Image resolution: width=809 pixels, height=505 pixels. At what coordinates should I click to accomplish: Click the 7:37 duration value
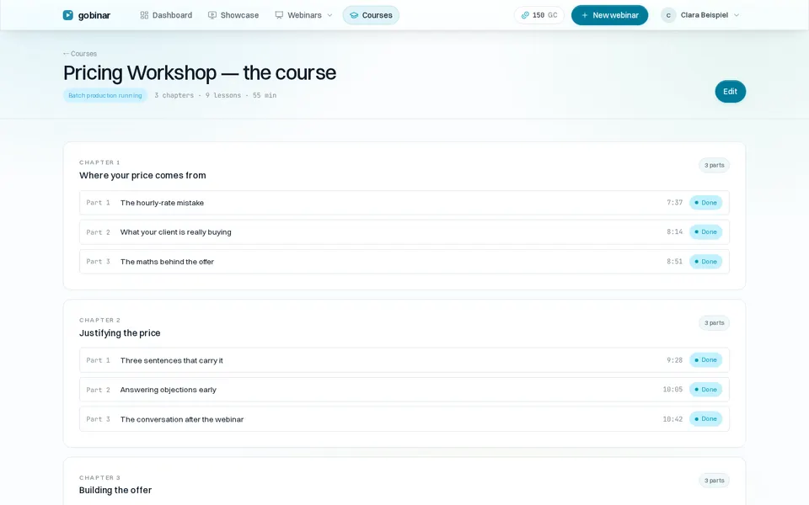pos(674,203)
